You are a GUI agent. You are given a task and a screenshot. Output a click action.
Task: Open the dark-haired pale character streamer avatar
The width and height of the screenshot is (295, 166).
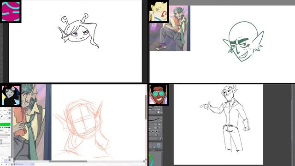point(11,95)
